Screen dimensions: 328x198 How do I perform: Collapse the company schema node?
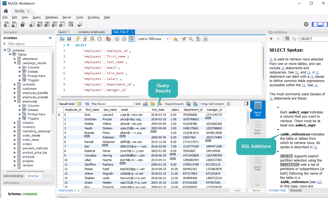click(5, 50)
